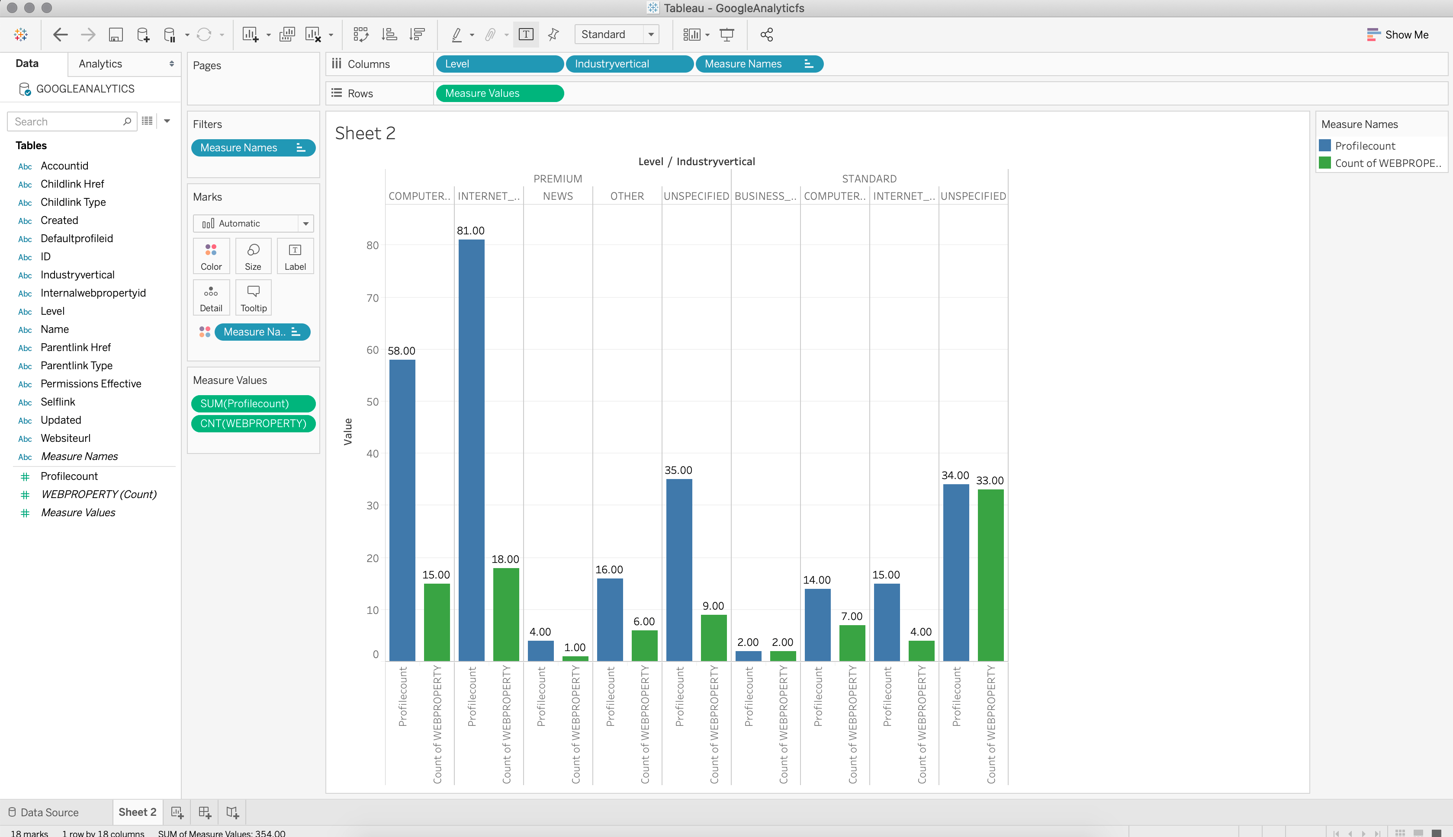Viewport: 1453px width, 837px height.
Task: Click the Search fields input box
Action: (x=66, y=121)
